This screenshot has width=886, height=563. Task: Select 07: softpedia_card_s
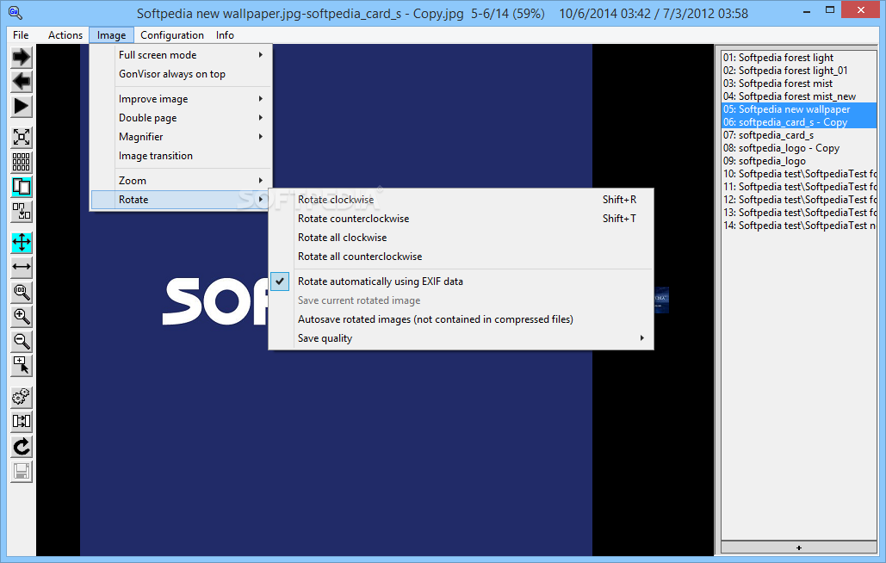(x=799, y=135)
